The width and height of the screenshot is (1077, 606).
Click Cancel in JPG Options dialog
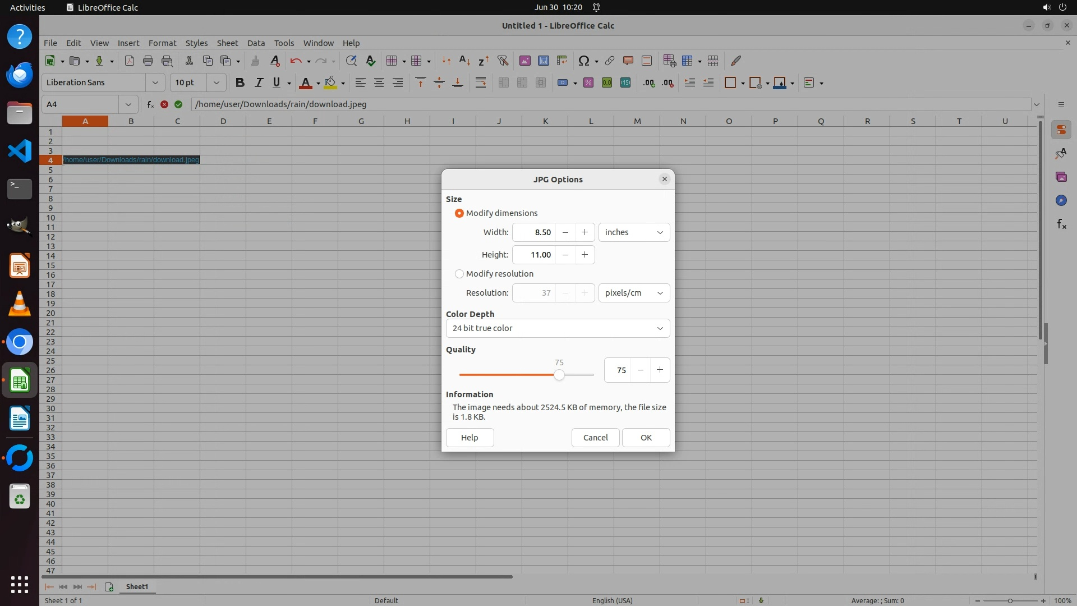595,438
